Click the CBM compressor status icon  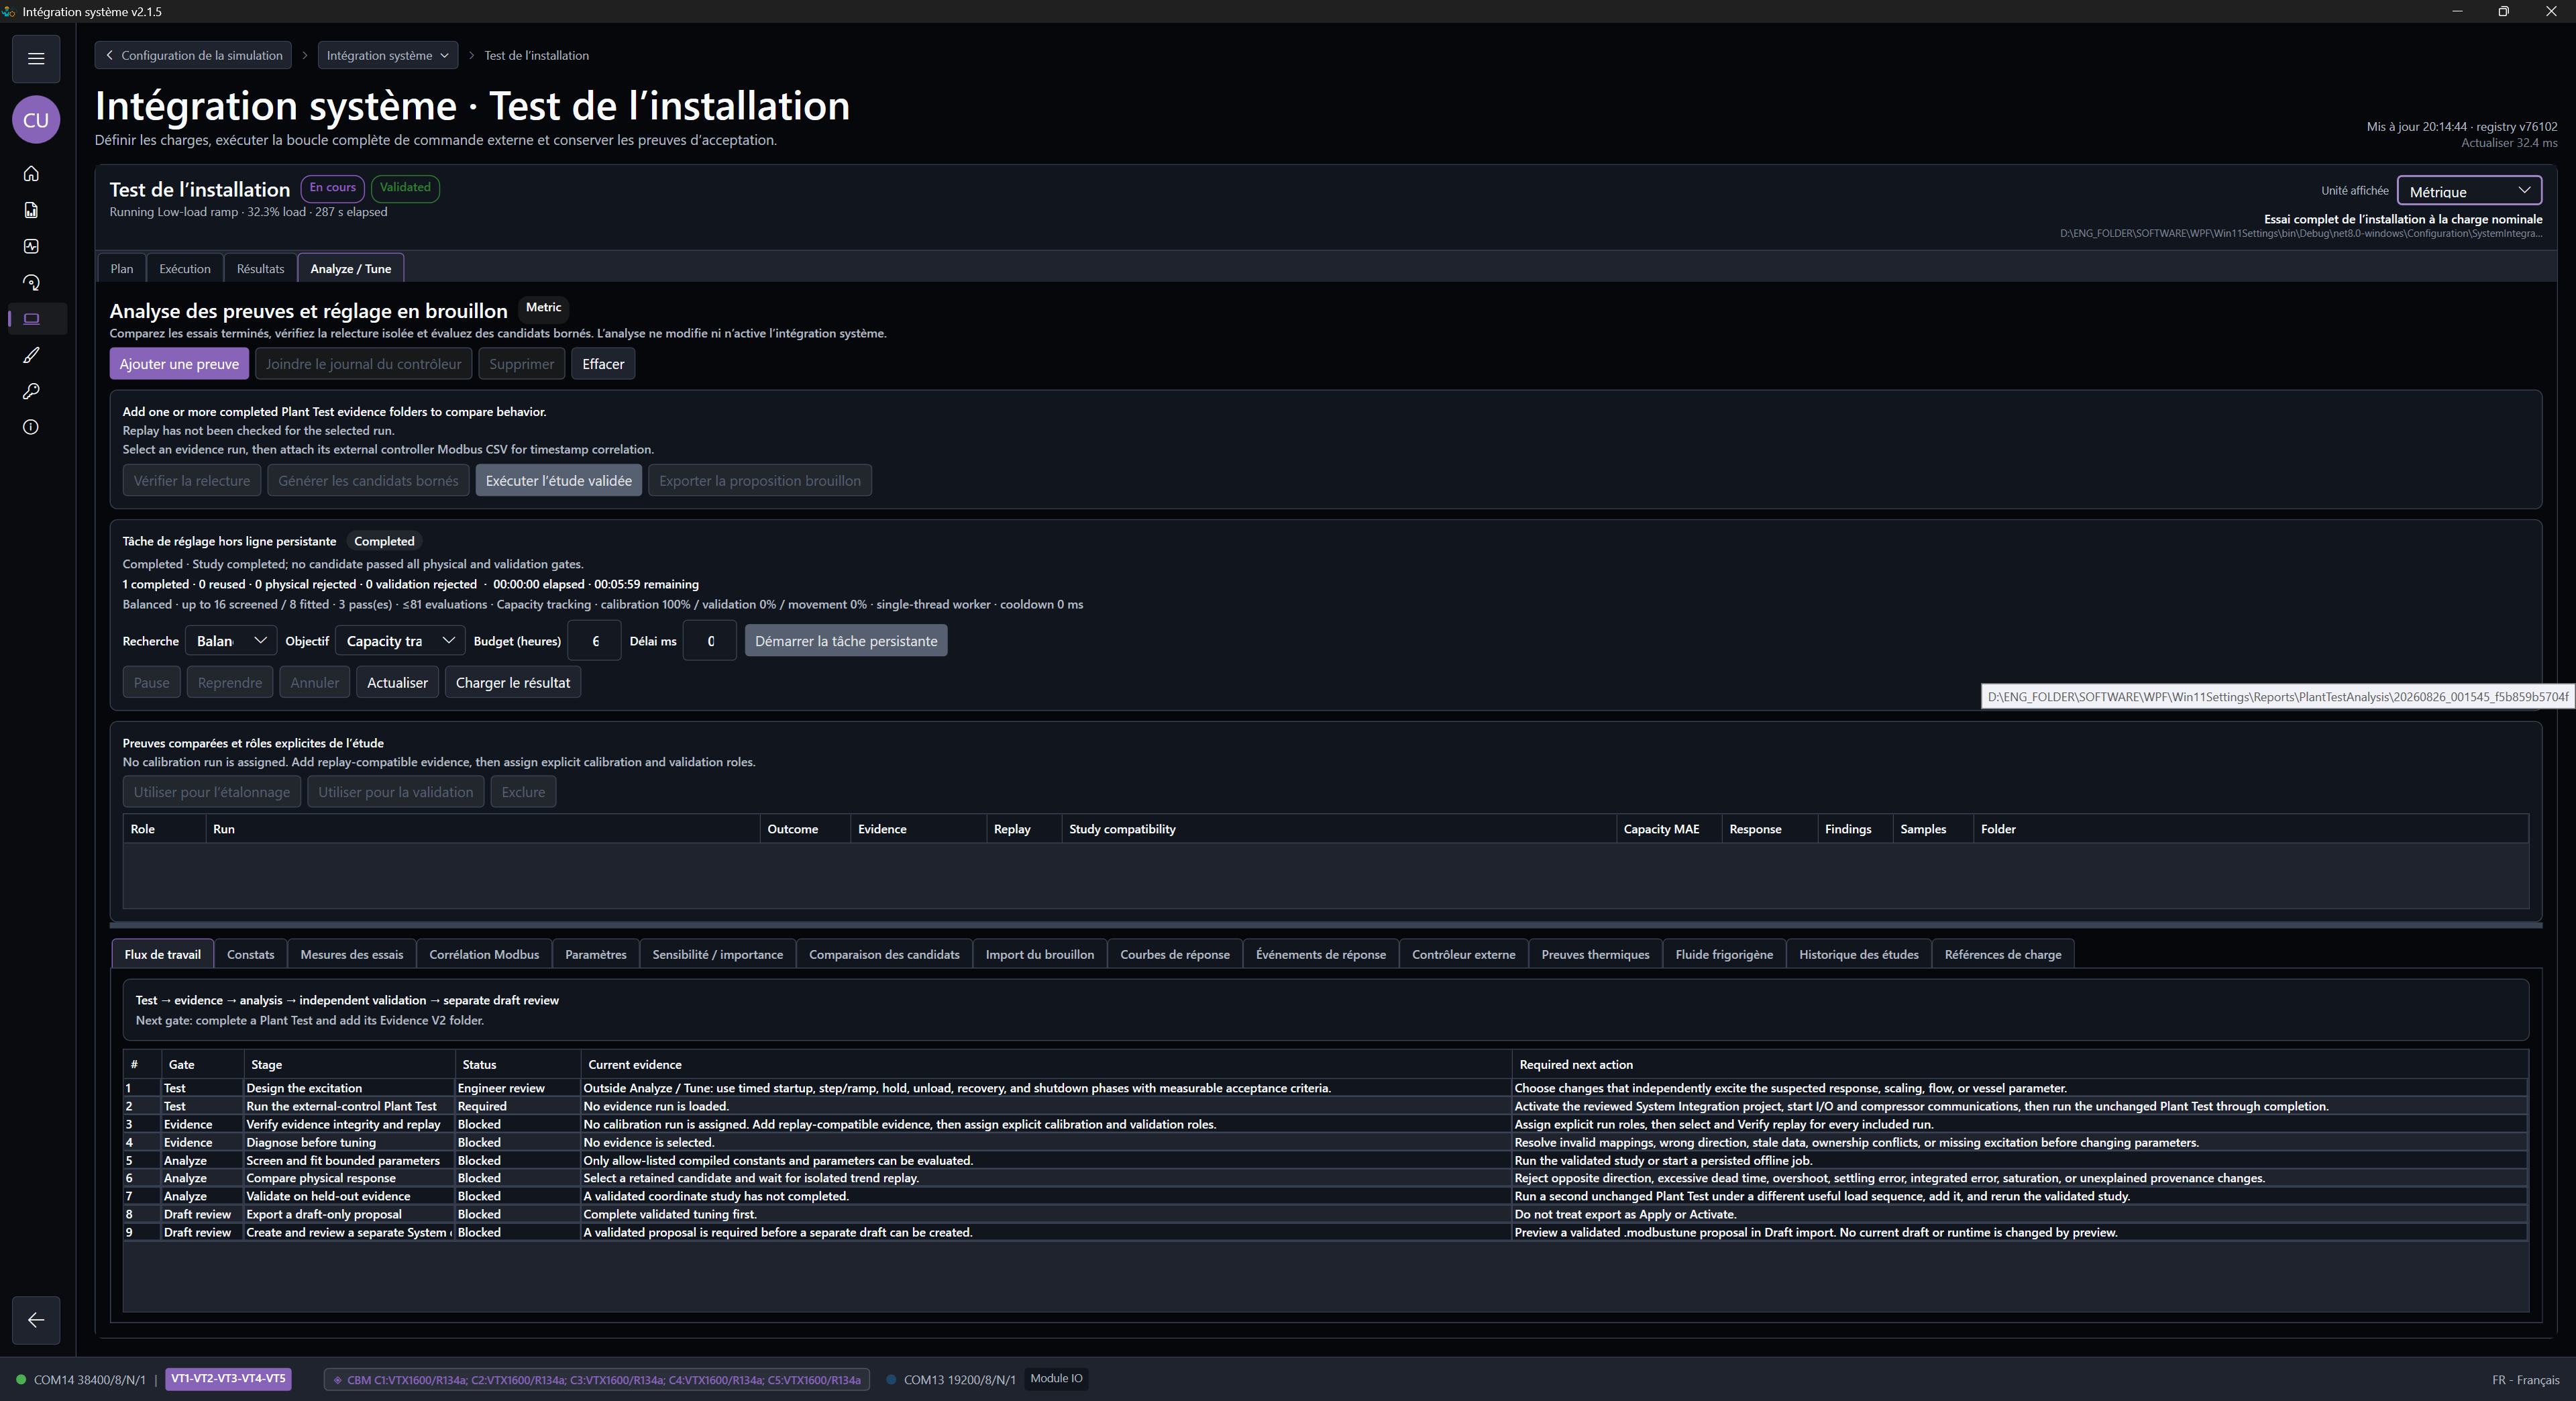(x=338, y=1380)
